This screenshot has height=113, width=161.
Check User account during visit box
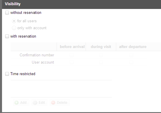(x=101, y=62)
